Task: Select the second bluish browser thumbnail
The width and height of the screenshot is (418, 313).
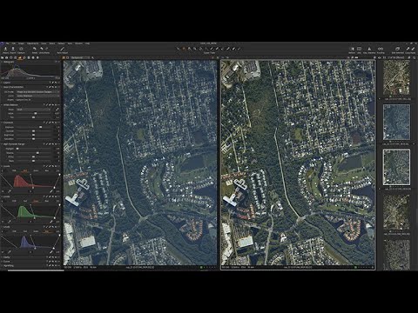Action: (x=396, y=122)
